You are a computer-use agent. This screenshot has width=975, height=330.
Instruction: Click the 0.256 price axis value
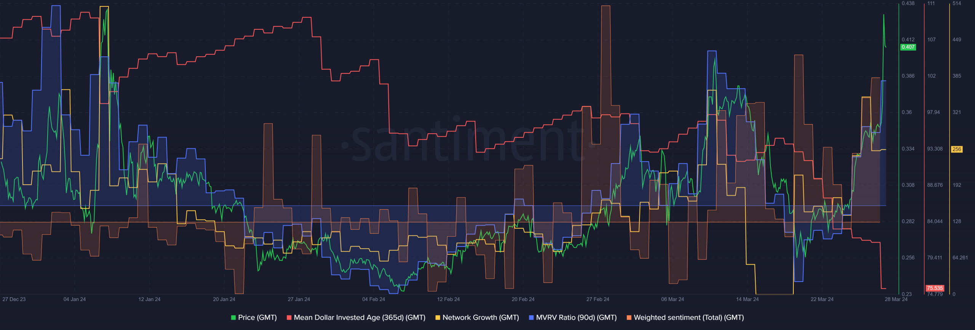pyautogui.click(x=908, y=258)
